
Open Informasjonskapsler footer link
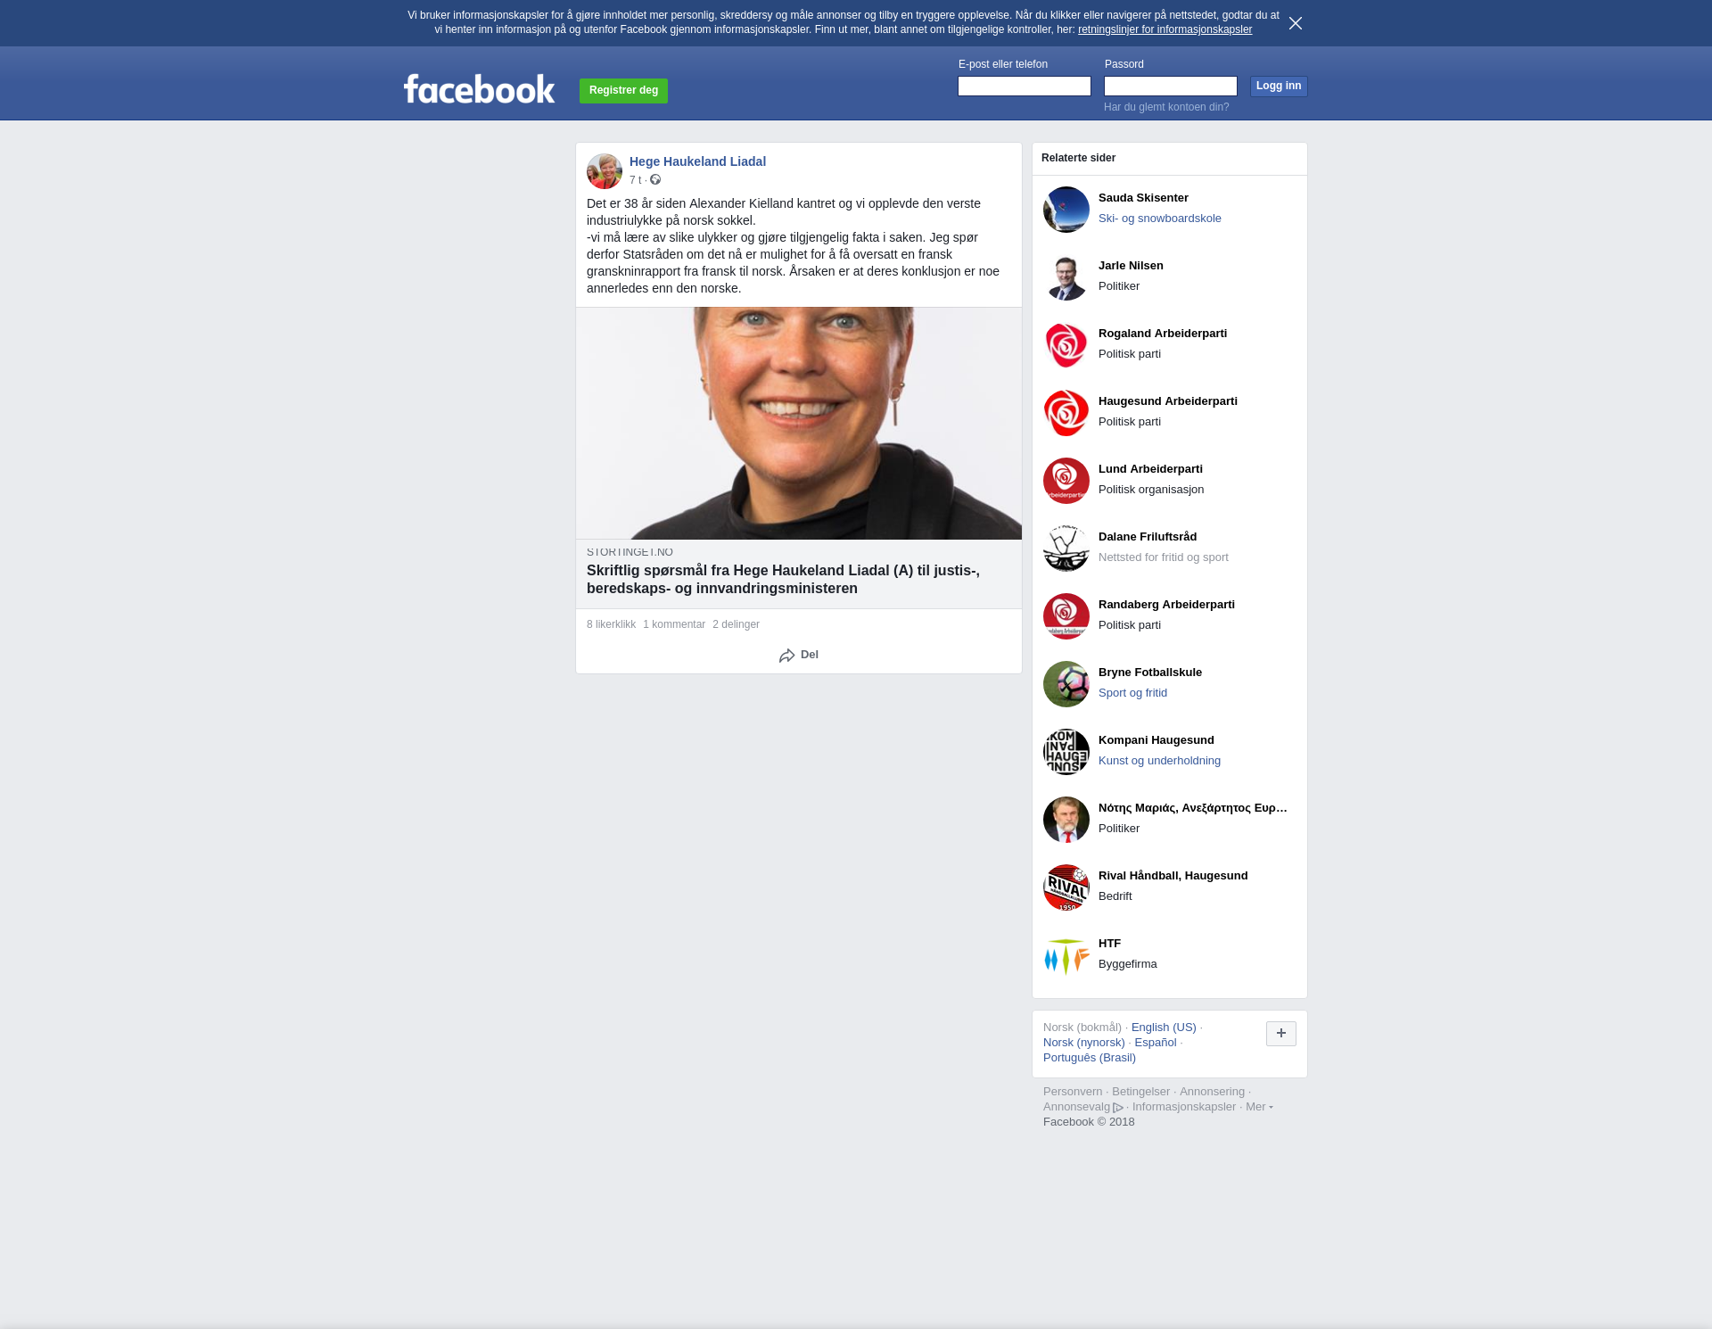(1184, 1107)
